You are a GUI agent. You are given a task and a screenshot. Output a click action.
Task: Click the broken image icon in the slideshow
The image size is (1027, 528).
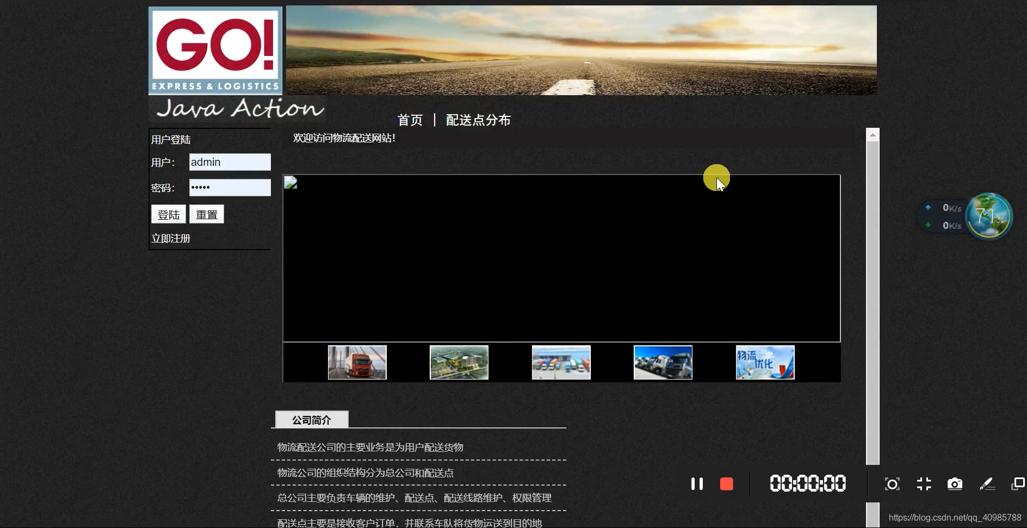[290, 182]
